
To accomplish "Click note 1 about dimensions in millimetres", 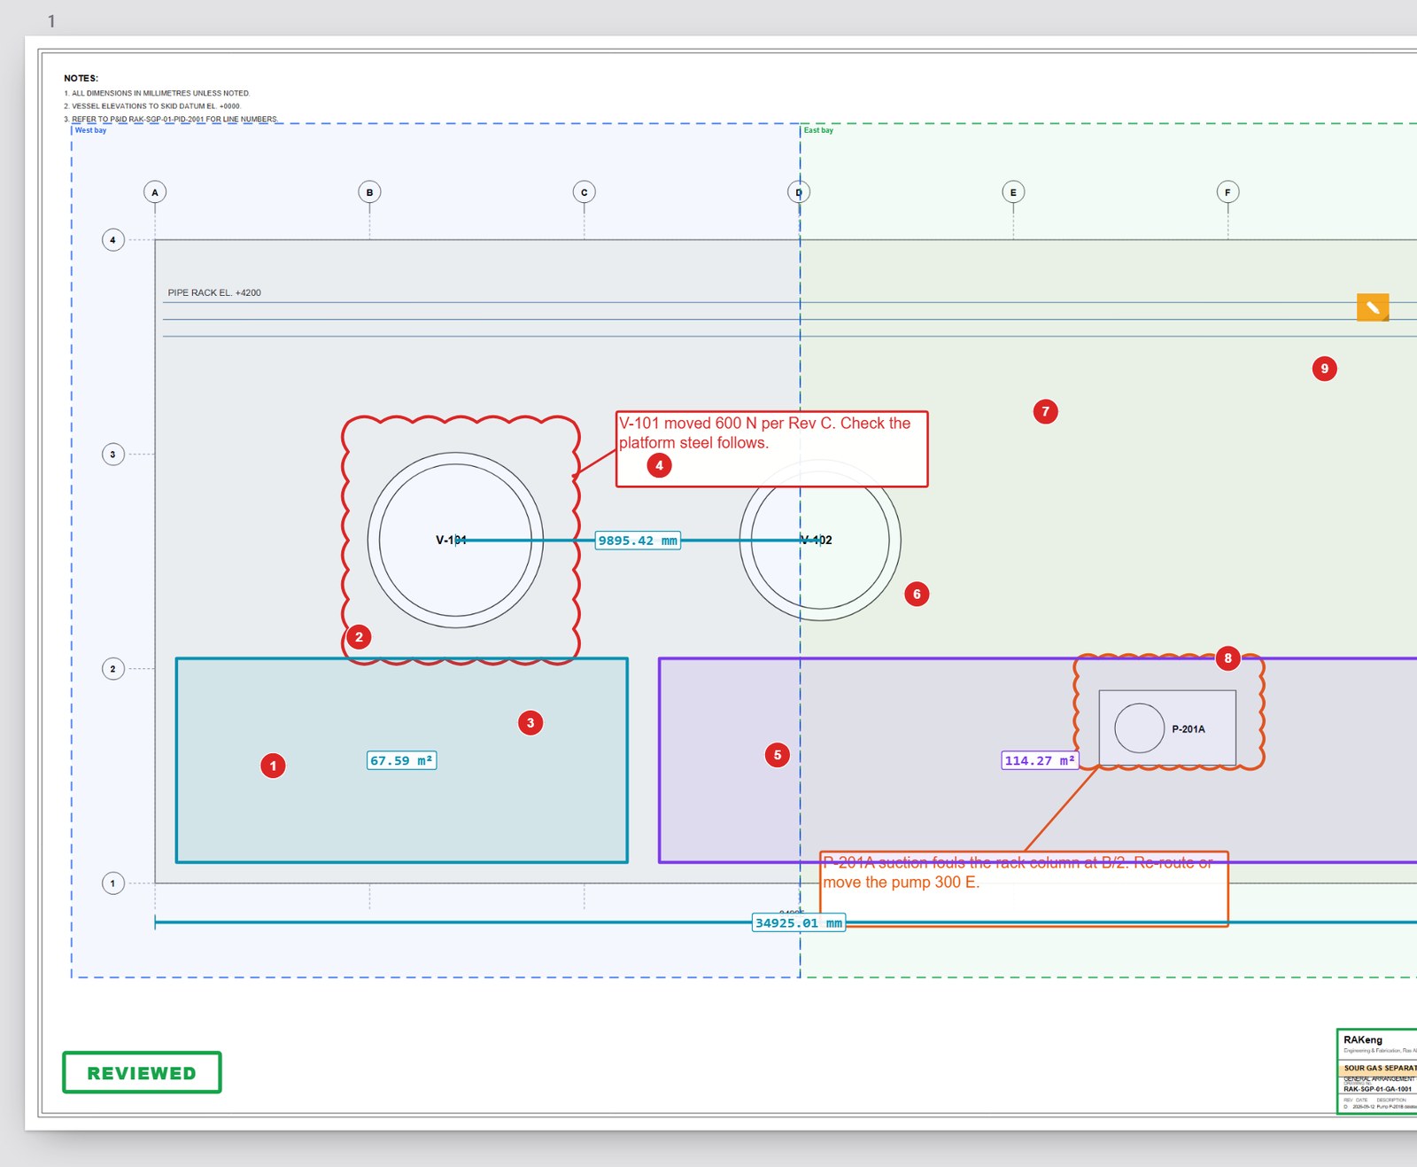I will tap(157, 93).
